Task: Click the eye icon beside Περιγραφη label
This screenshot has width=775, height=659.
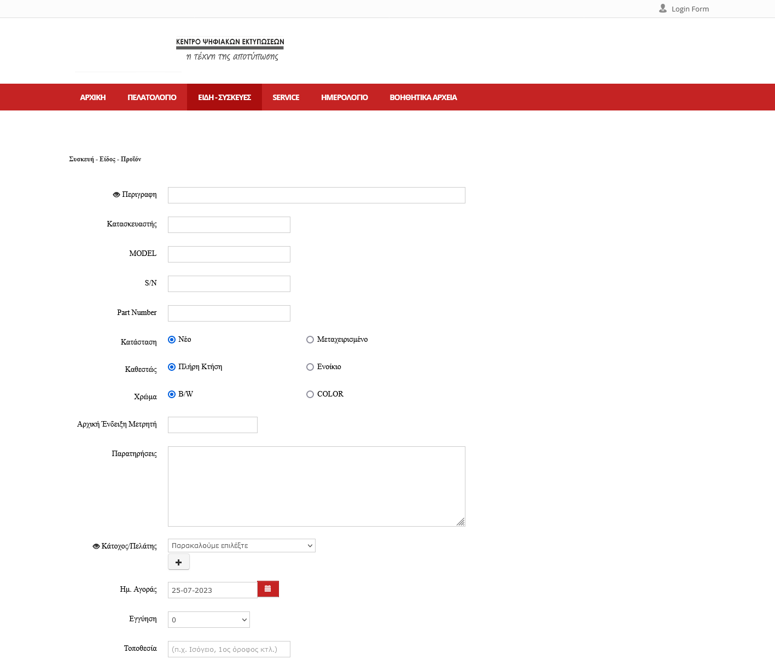Action: click(x=116, y=195)
